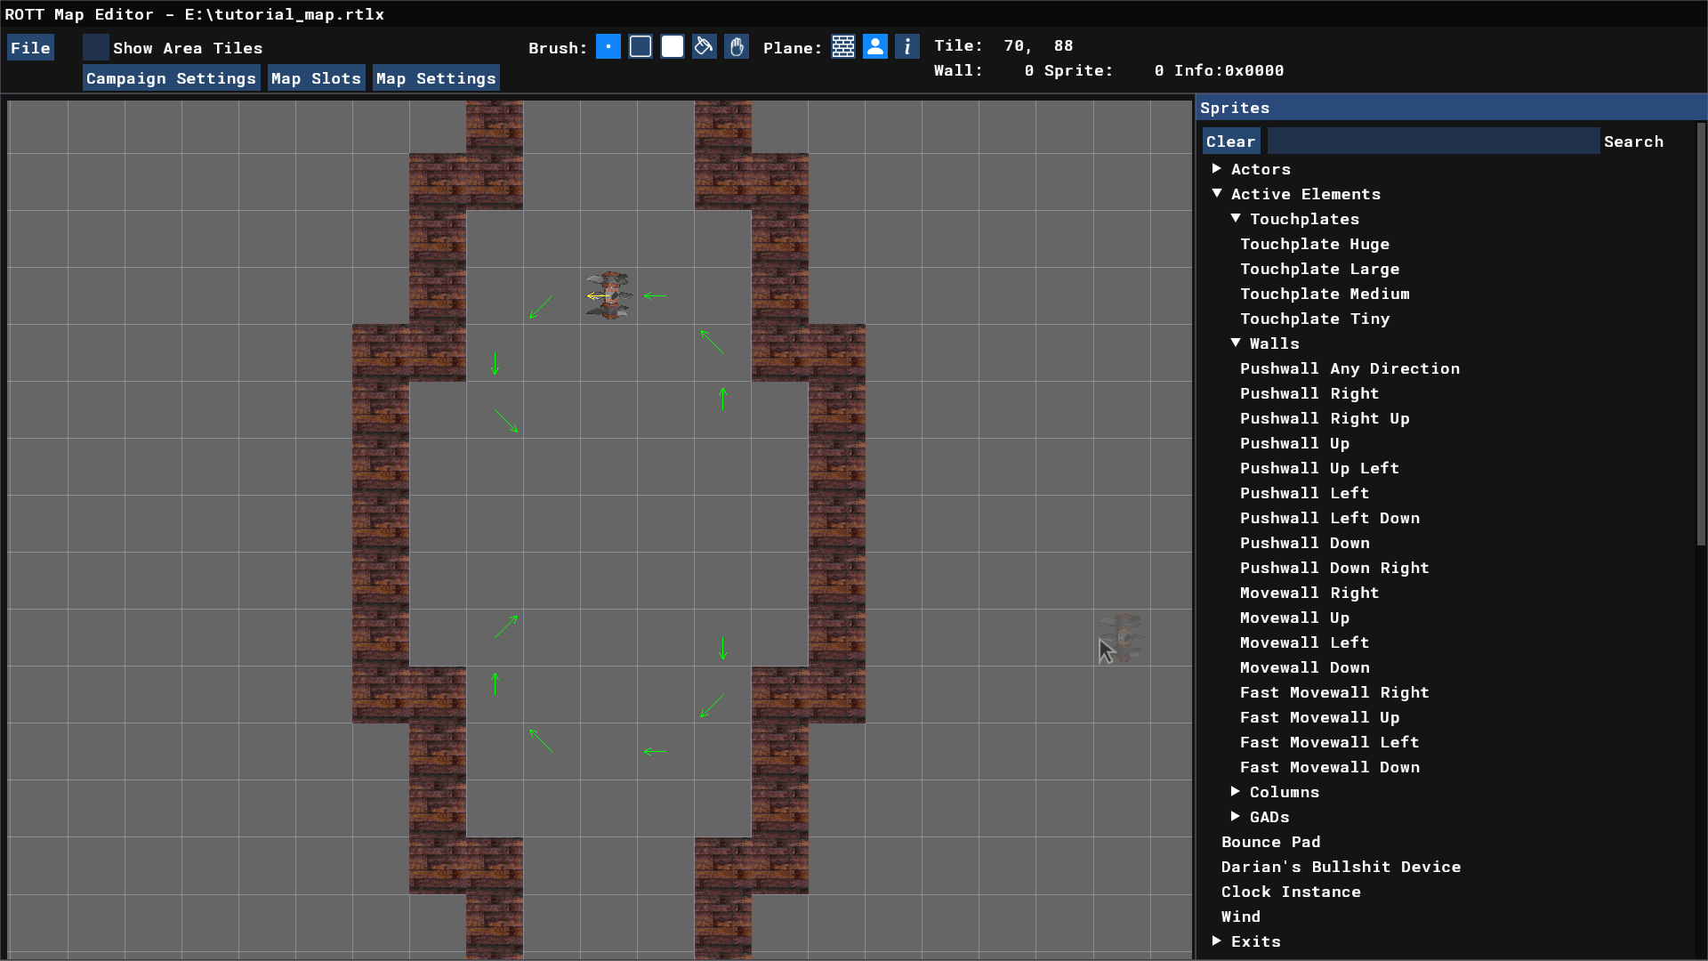The height and width of the screenshot is (961, 1708).
Task: Switch to the sprite plane person icon
Action: point(875,47)
